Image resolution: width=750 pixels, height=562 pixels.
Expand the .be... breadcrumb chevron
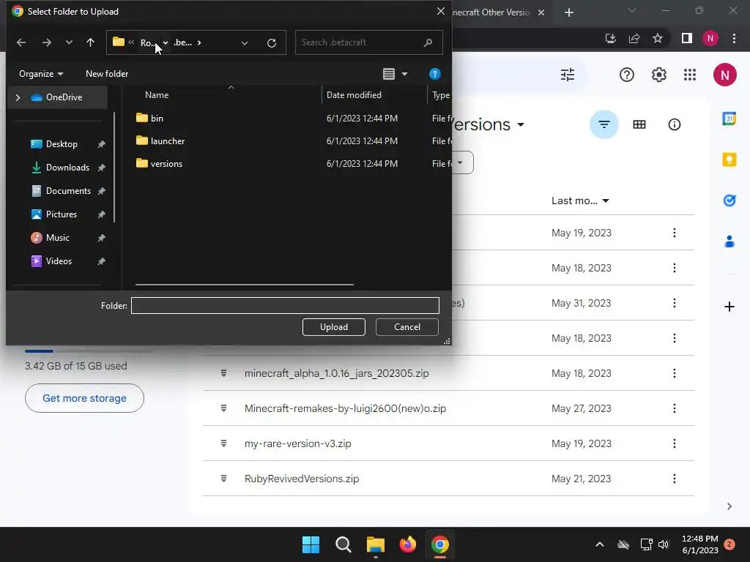pos(199,42)
